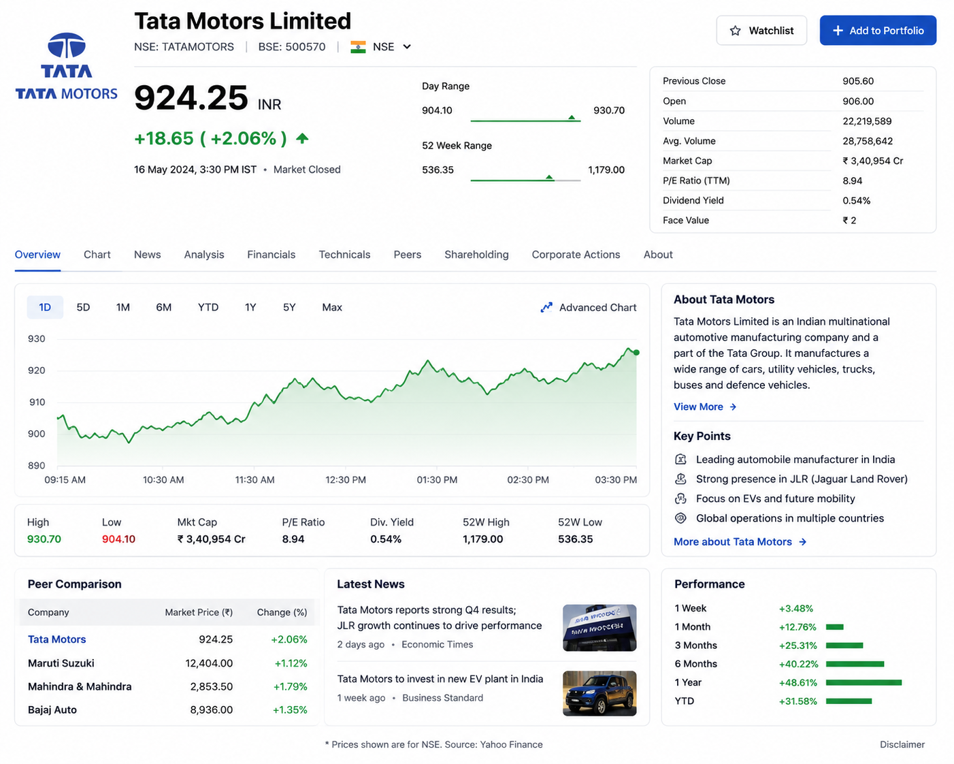Click the Bajaj Auto peer row

pos(167,710)
